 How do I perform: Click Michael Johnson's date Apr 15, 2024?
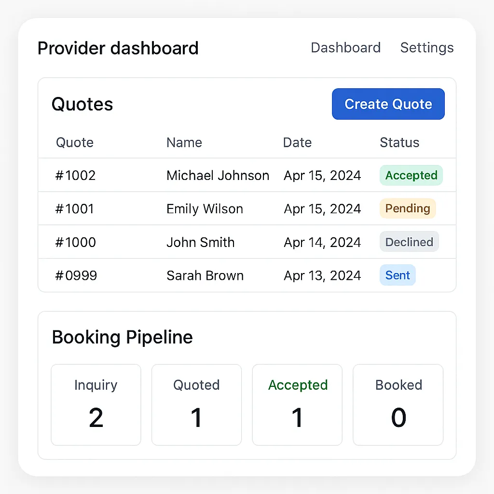(x=322, y=176)
